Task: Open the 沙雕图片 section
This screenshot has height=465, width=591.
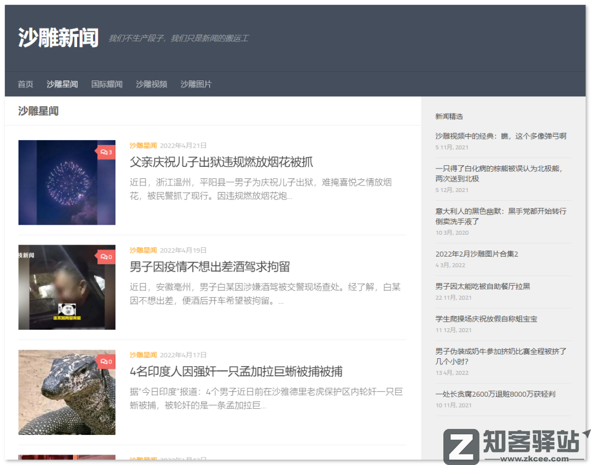Action: click(196, 84)
